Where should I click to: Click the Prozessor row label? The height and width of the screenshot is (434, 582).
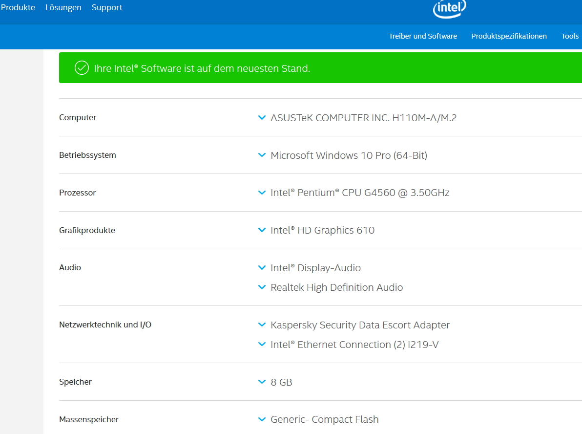(x=78, y=193)
